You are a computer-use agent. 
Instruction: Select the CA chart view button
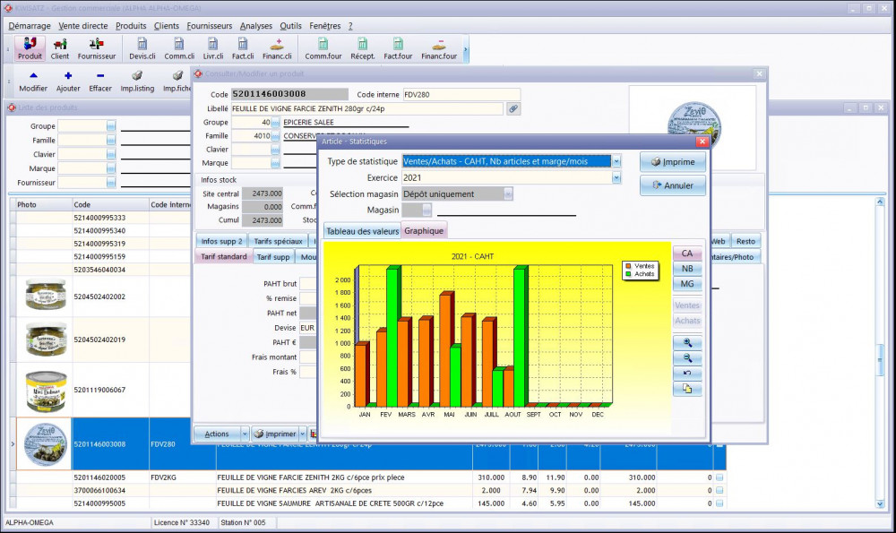[x=687, y=254]
